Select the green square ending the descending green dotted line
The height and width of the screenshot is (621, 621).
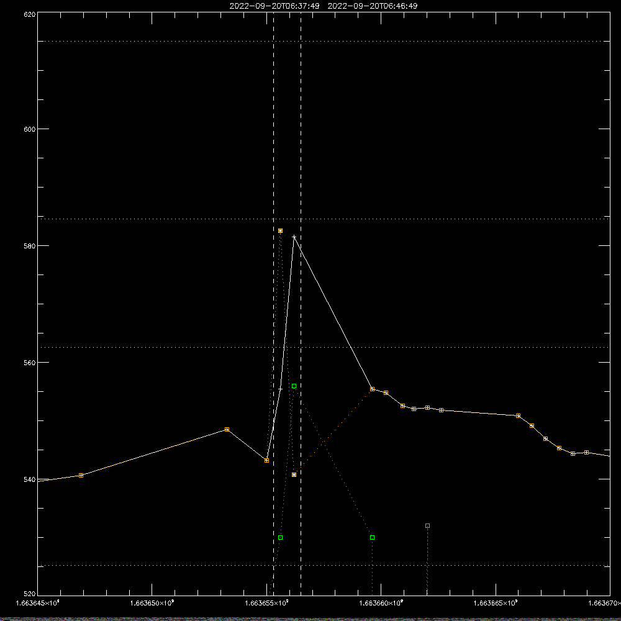pyautogui.click(x=372, y=538)
